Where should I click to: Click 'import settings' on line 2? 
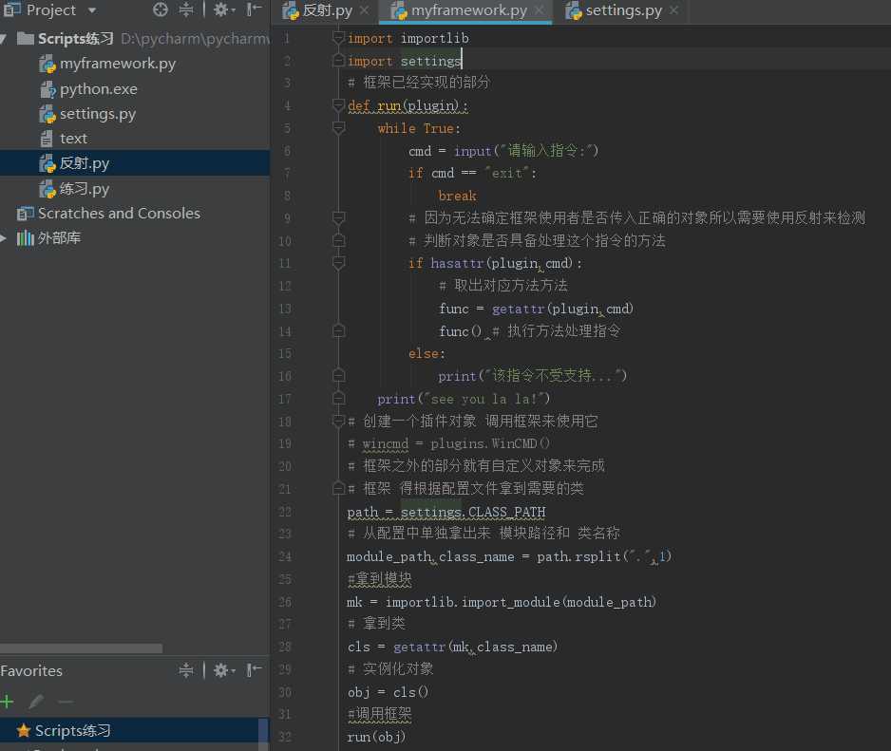(x=404, y=61)
